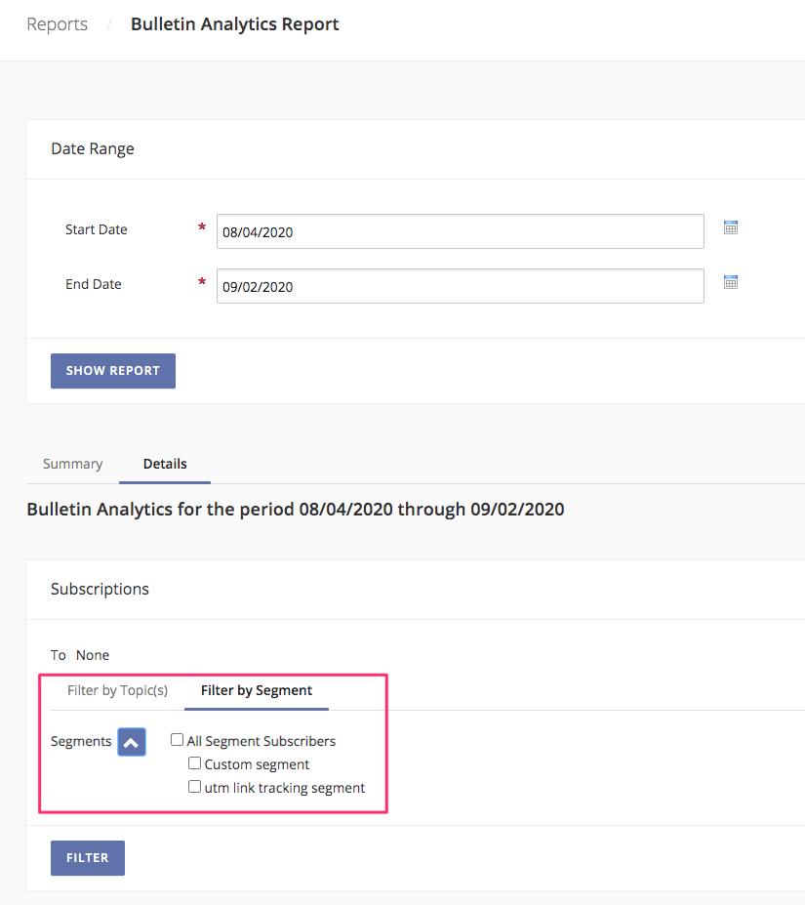Click the Date Range section header
Image resolution: width=805 pixels, height=905 pixels.
coord(92,148)
